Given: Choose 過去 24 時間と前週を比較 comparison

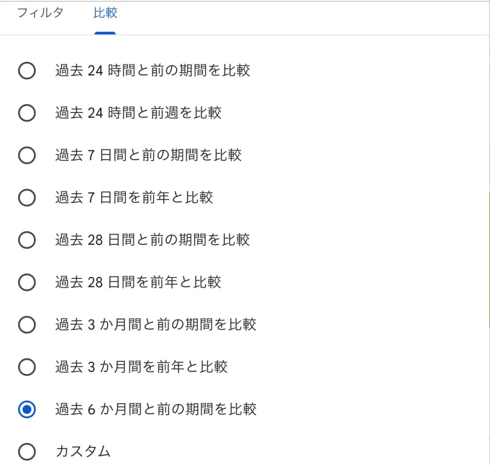Looking at the screenshot, I should point(27,113).
